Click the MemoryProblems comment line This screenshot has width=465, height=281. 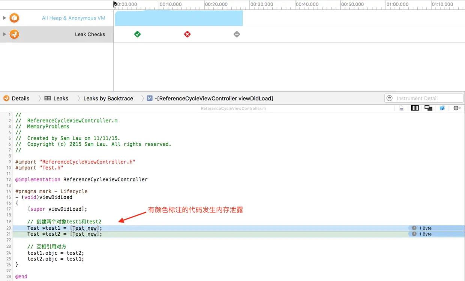(x=42, y=127)
